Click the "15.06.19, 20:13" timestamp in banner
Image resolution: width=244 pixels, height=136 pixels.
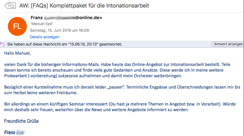(x=83, y=44)
